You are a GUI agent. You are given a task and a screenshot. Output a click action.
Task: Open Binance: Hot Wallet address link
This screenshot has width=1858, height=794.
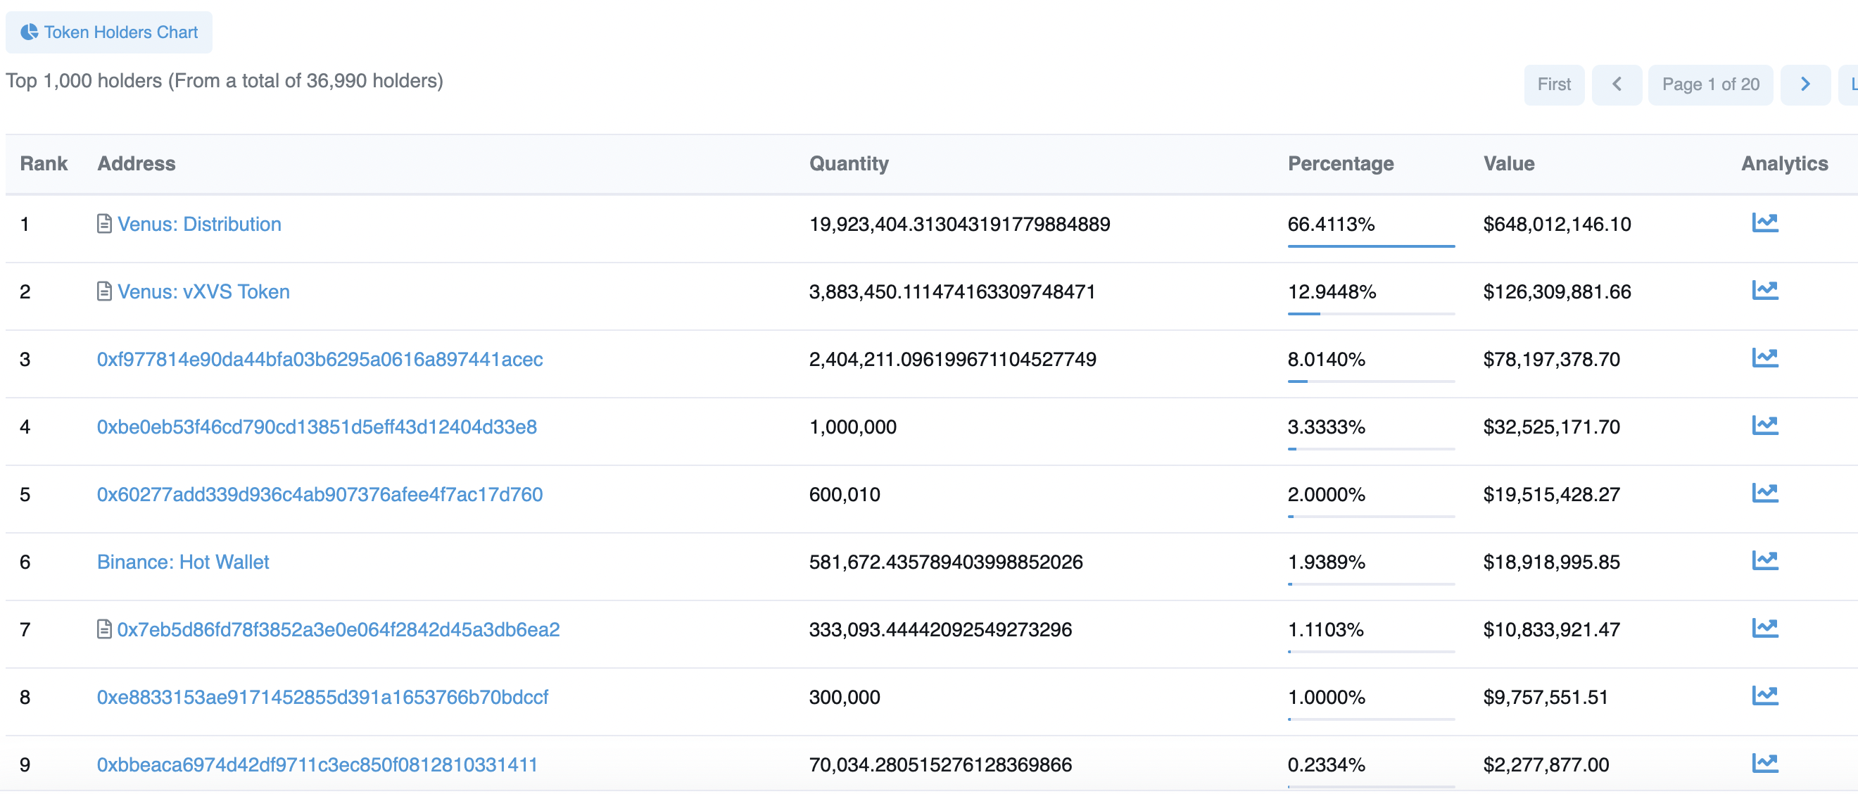[182, 562]
